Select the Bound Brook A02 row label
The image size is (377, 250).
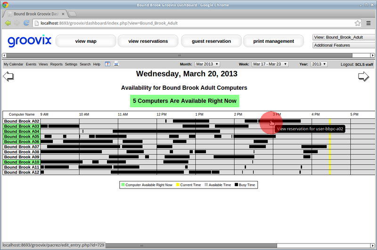click(22, 121)
